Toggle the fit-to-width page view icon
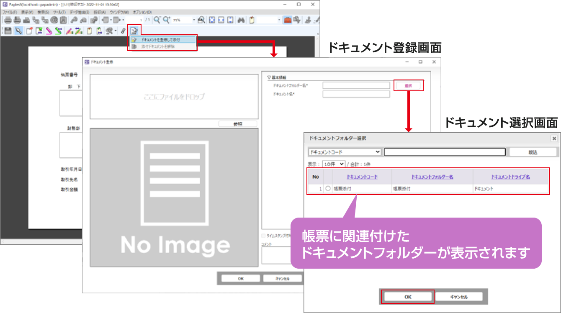 click(x=221, y=19)
